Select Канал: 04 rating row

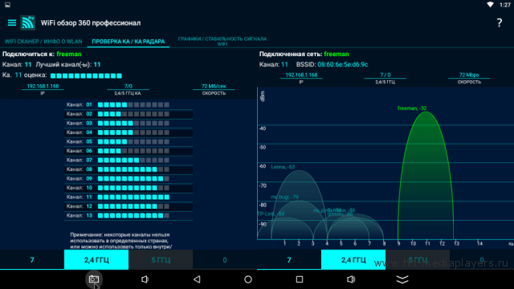coord(128,132)
